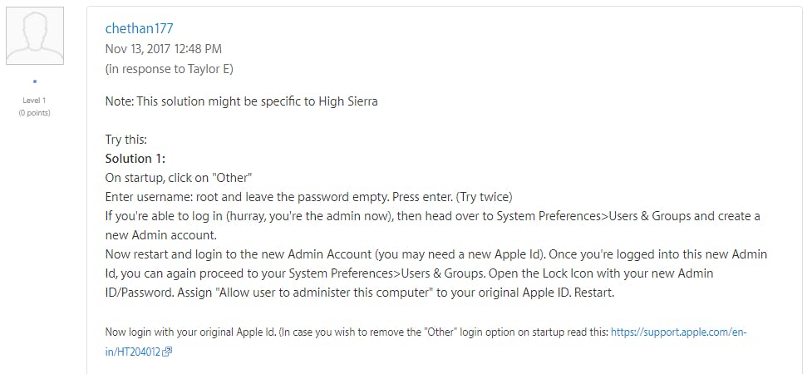
Task: Click the "Try this:" text line
Action: [x=126, y=140]
